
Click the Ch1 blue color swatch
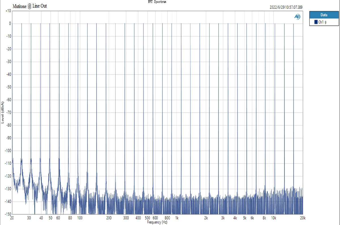(x=316, y=22)
